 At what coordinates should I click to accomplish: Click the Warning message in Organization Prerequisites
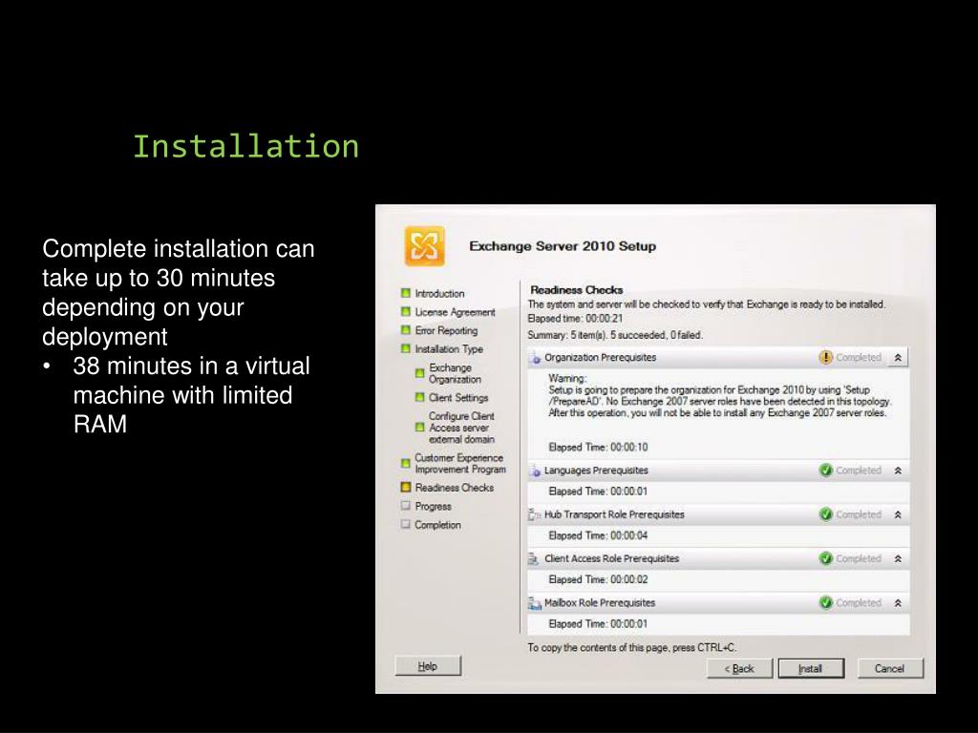pyautogui.click(x=720, y=395)
